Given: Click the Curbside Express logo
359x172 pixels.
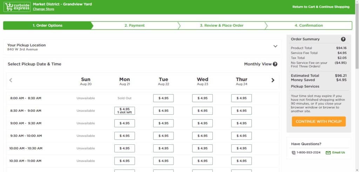Looking at the screenshot, I should click(16, 7).
